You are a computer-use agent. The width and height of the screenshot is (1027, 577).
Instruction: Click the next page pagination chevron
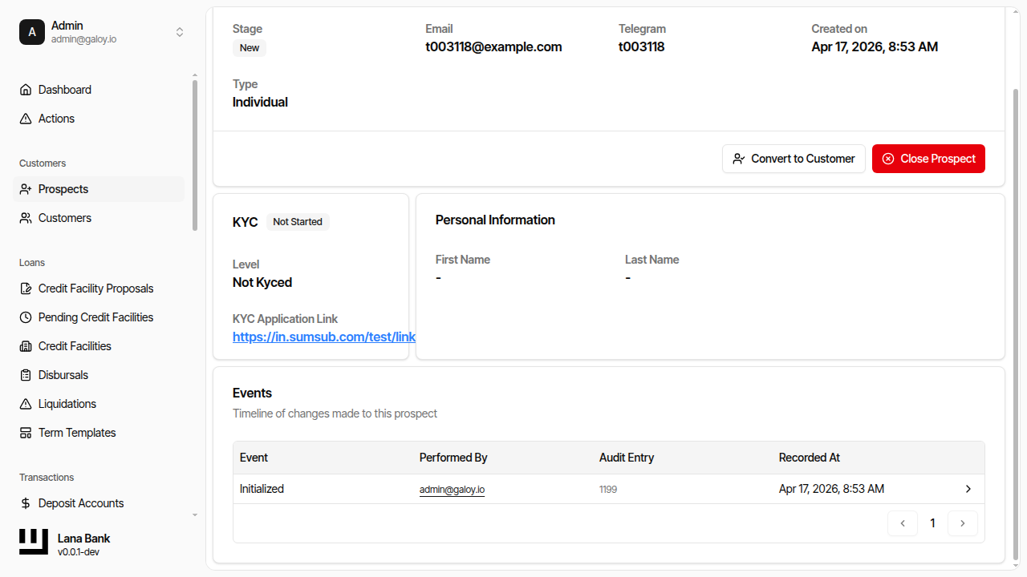[962, 523]
